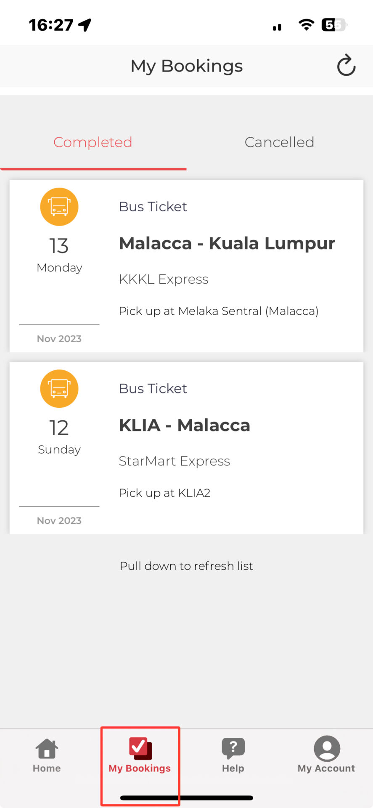The image size is (373, 808).
Task: Switch to the Completed tab
Action: tap(93, 142)
